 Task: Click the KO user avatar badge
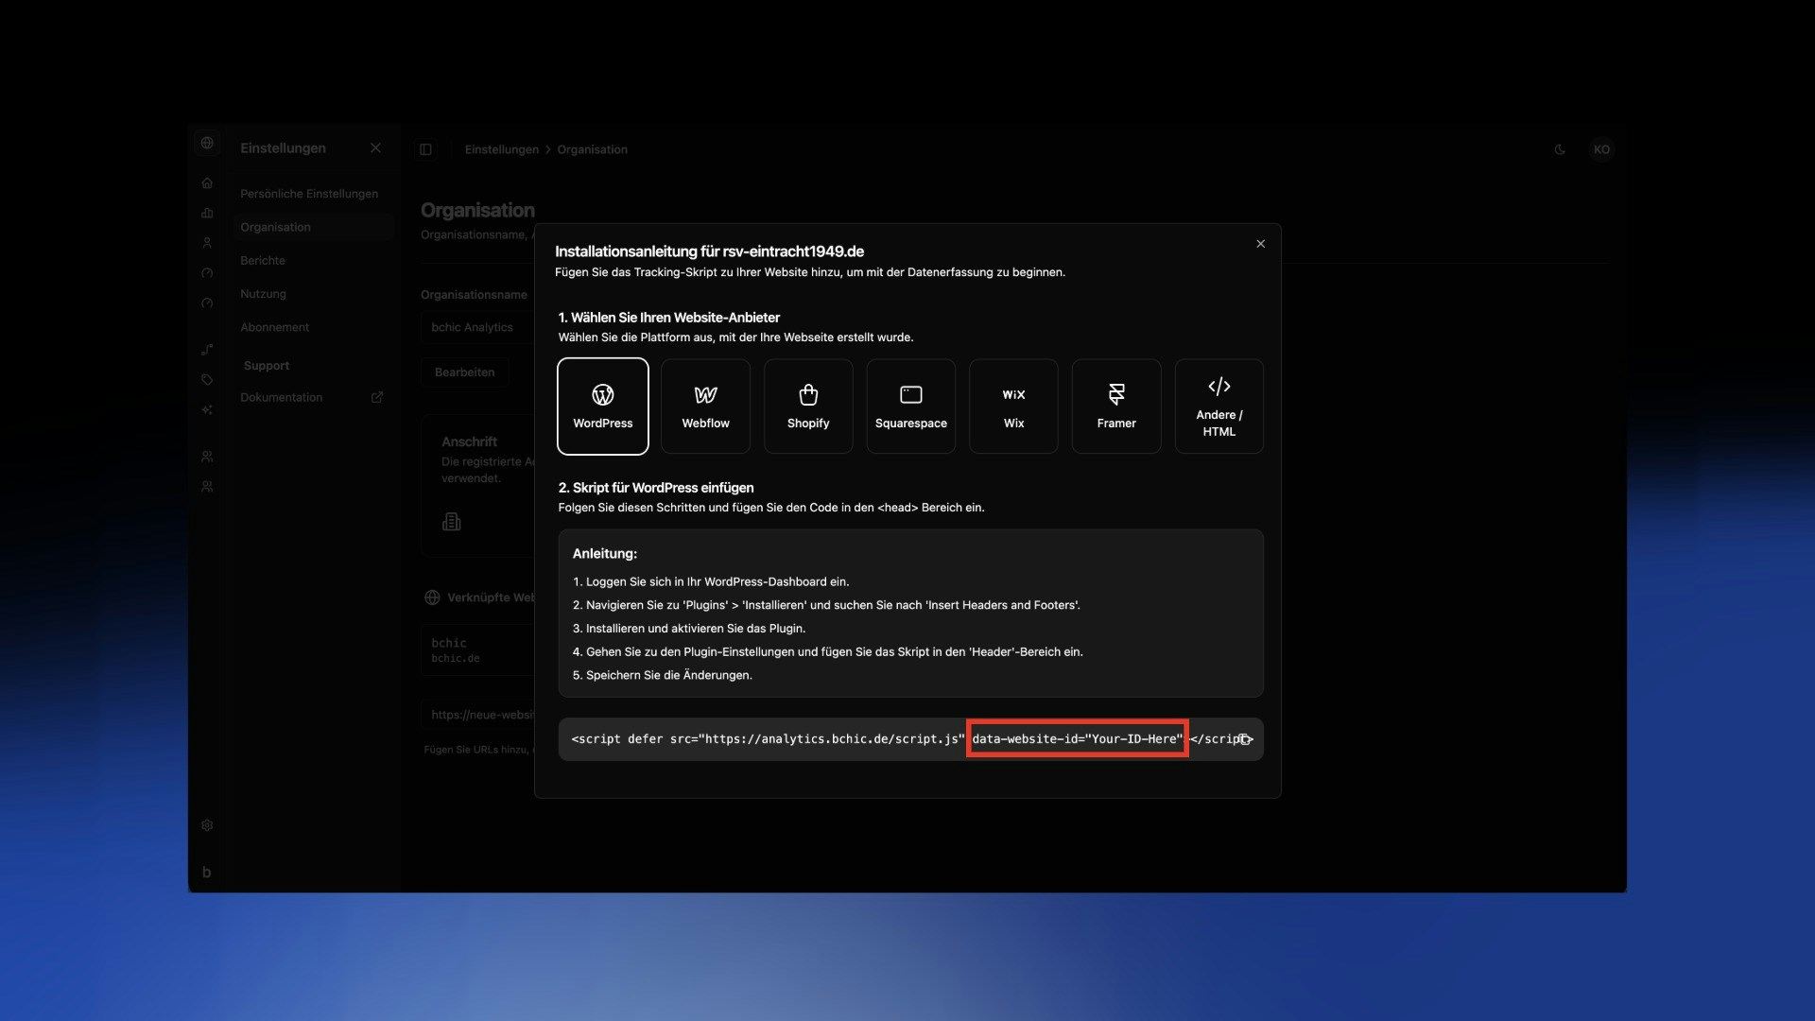[x=1602, y=149]
